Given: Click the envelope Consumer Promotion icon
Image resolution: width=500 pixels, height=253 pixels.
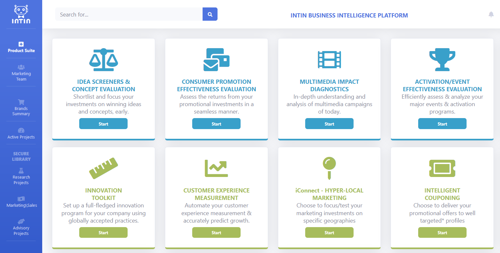Looking at the screenshot, I should (x=216, y=60).
